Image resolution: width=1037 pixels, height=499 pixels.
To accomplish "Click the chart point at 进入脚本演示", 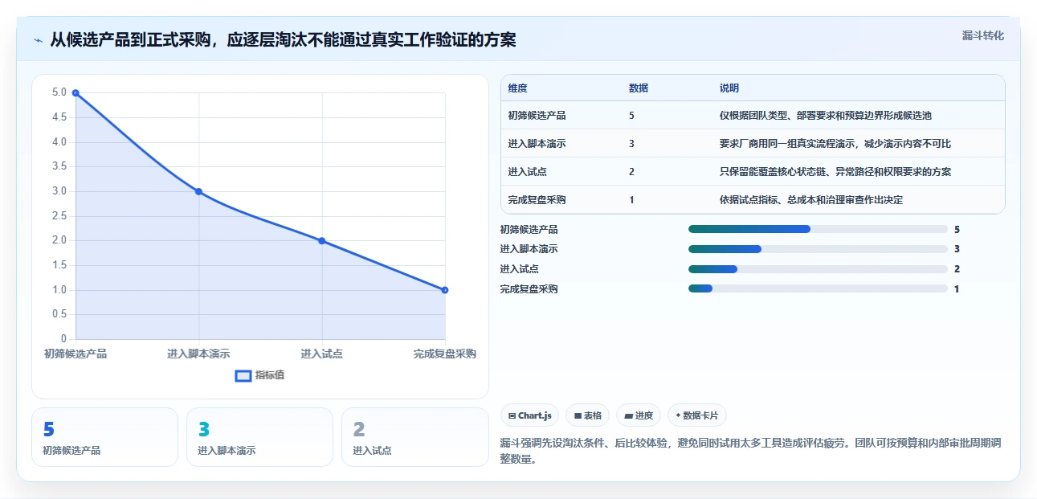I will [x=198, y=191].
